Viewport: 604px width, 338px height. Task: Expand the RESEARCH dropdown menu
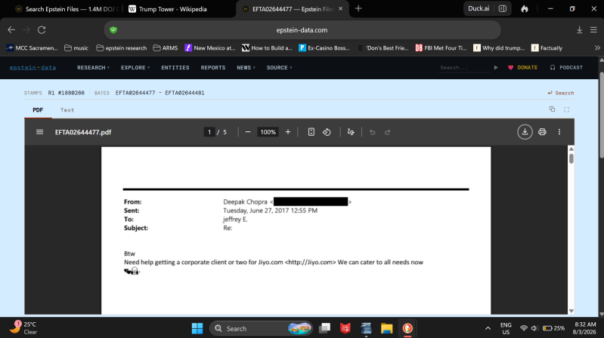[x=93, y=68]
